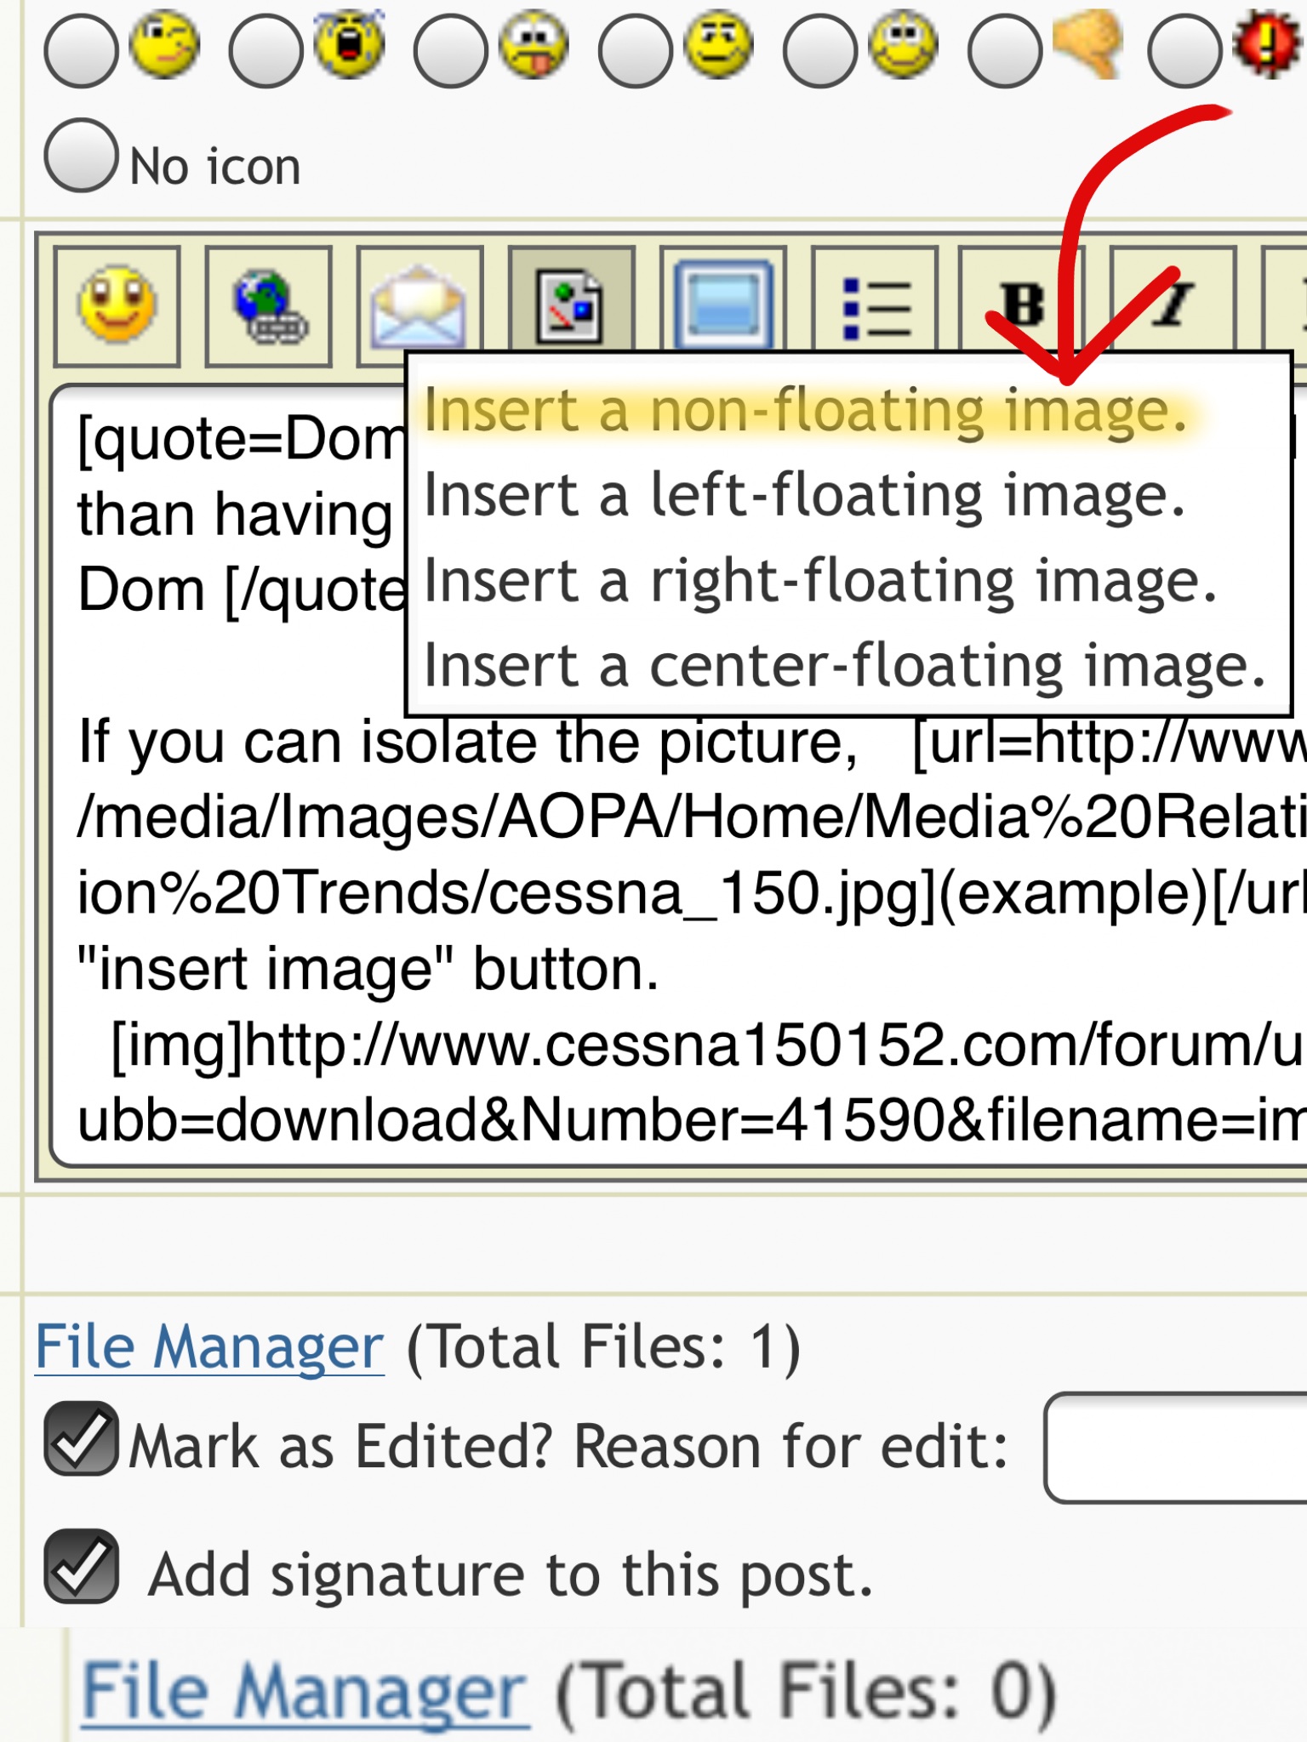This screenshot has width=1307, height=1742.
Task: Select the winking smiley post icon radio
Action: [x=82, y=51]
